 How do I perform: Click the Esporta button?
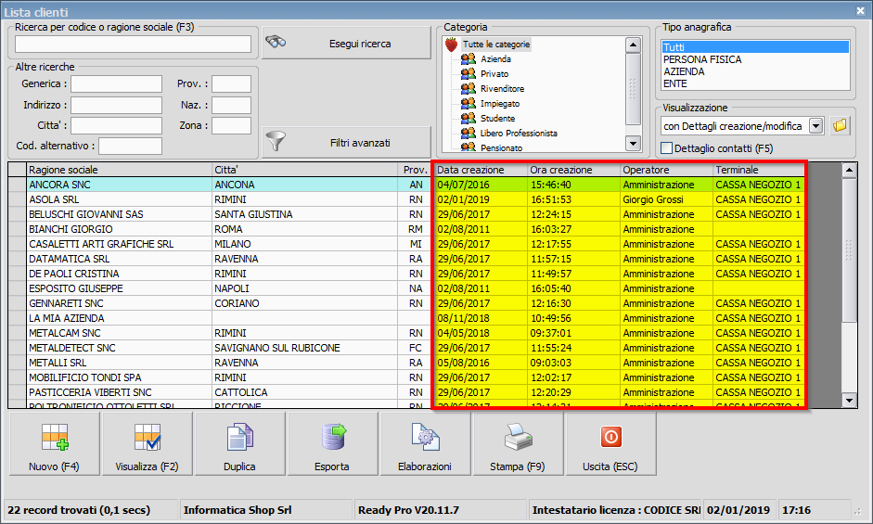[332, 444]
